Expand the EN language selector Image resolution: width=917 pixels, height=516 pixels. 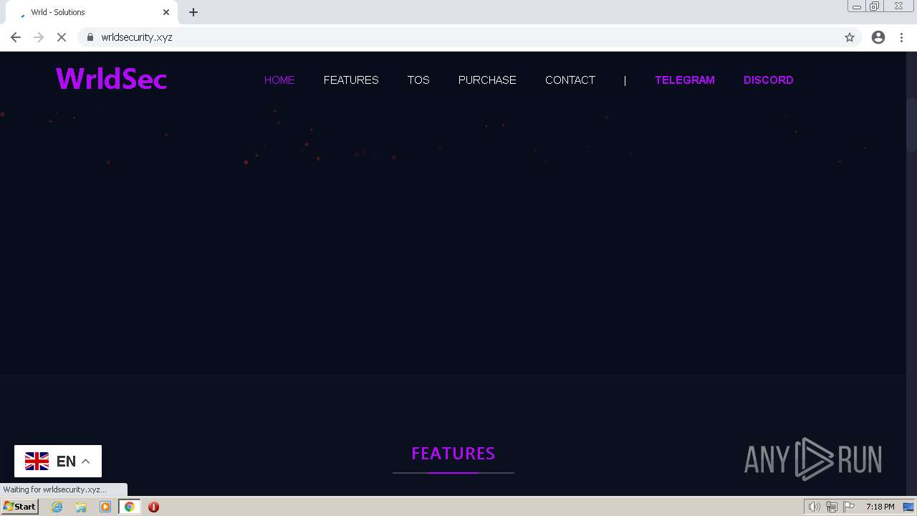click(x=58, y=462)
